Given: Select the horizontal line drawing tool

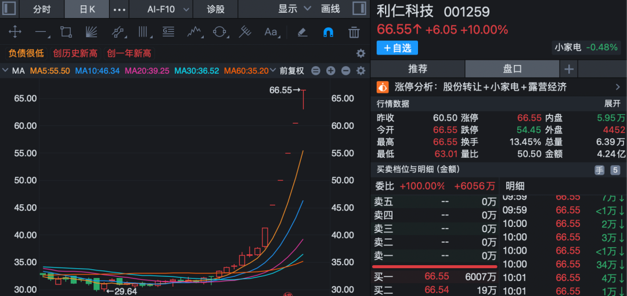Looking at the screenshot, I should (x=41, y=32).
